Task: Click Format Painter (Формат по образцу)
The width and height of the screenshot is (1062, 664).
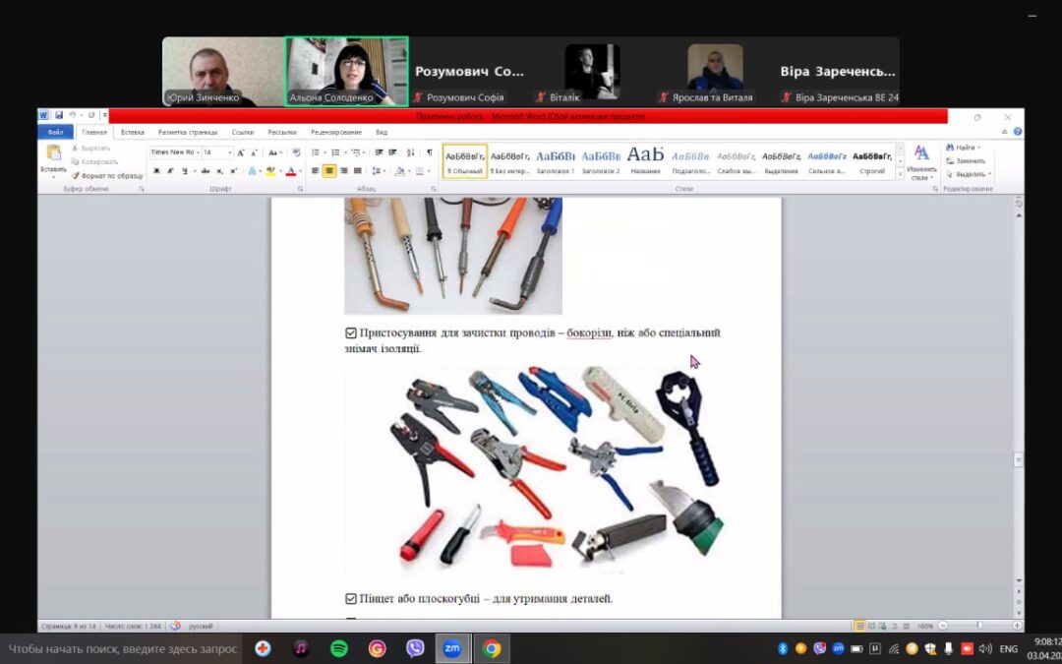Action: point(110,175)
